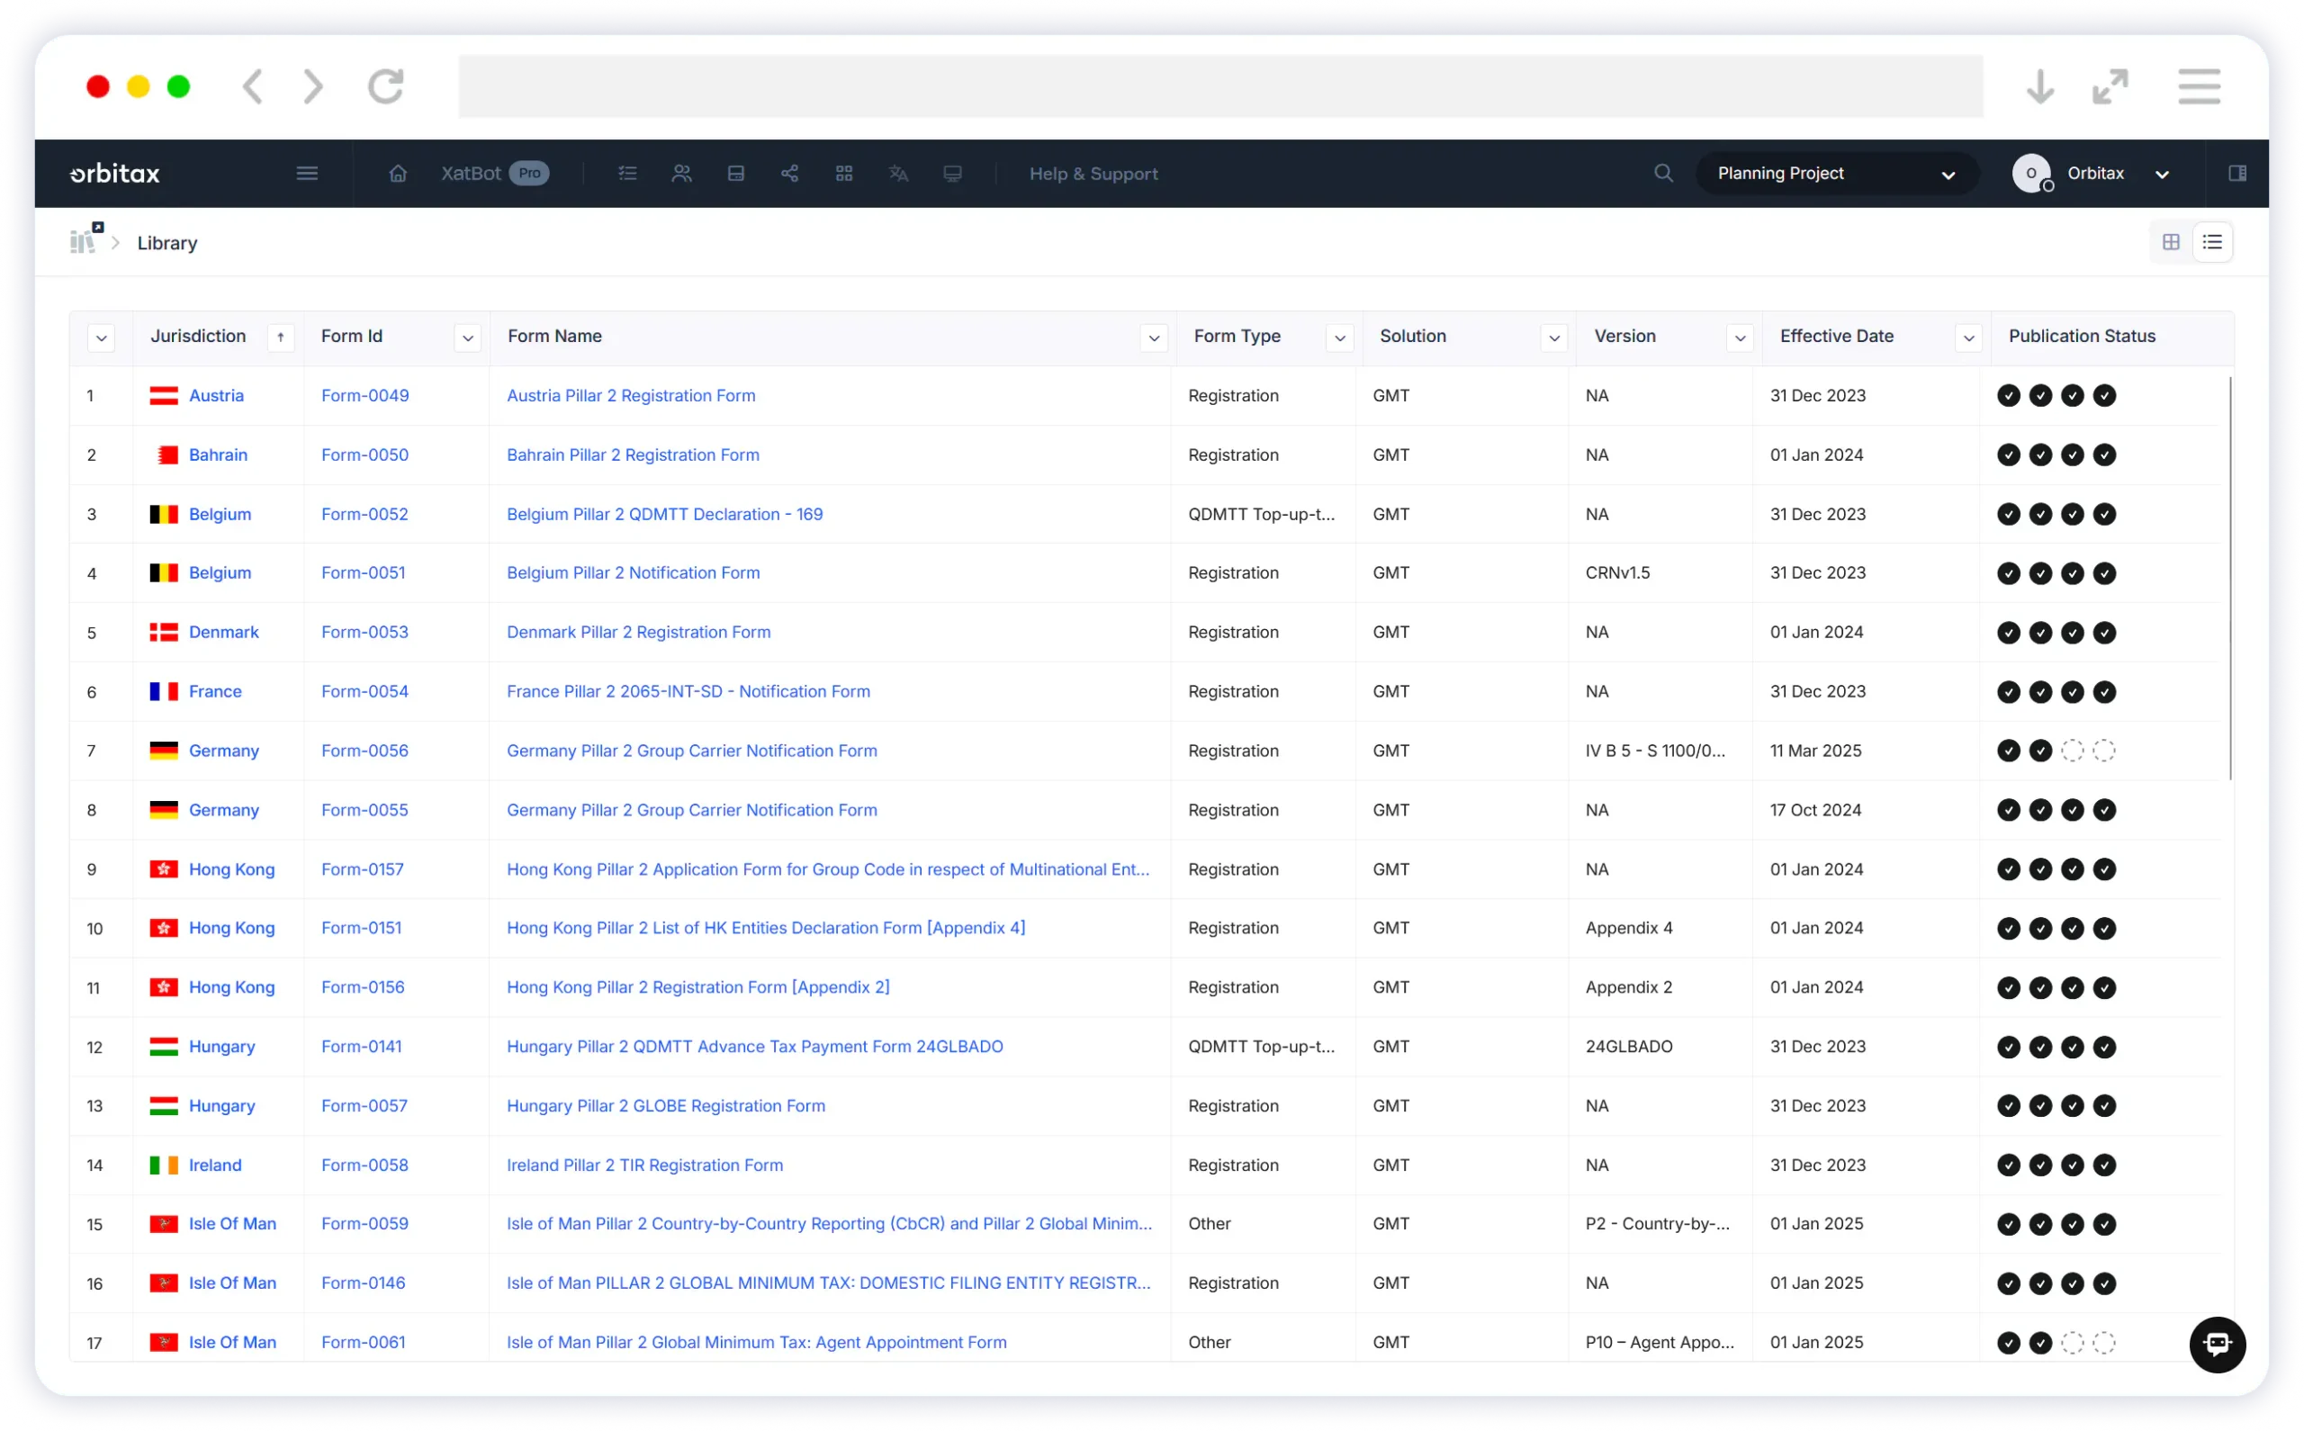The width and height of the screenshot is (2304, 1431).
Task: Open Help & Support menu
Action: point(1093,173)
